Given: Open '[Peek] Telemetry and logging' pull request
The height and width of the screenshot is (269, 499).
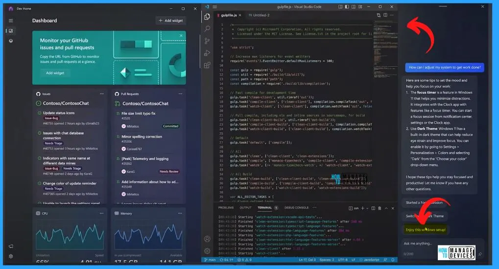Looking at the screenshot, I should click(145, 158).
